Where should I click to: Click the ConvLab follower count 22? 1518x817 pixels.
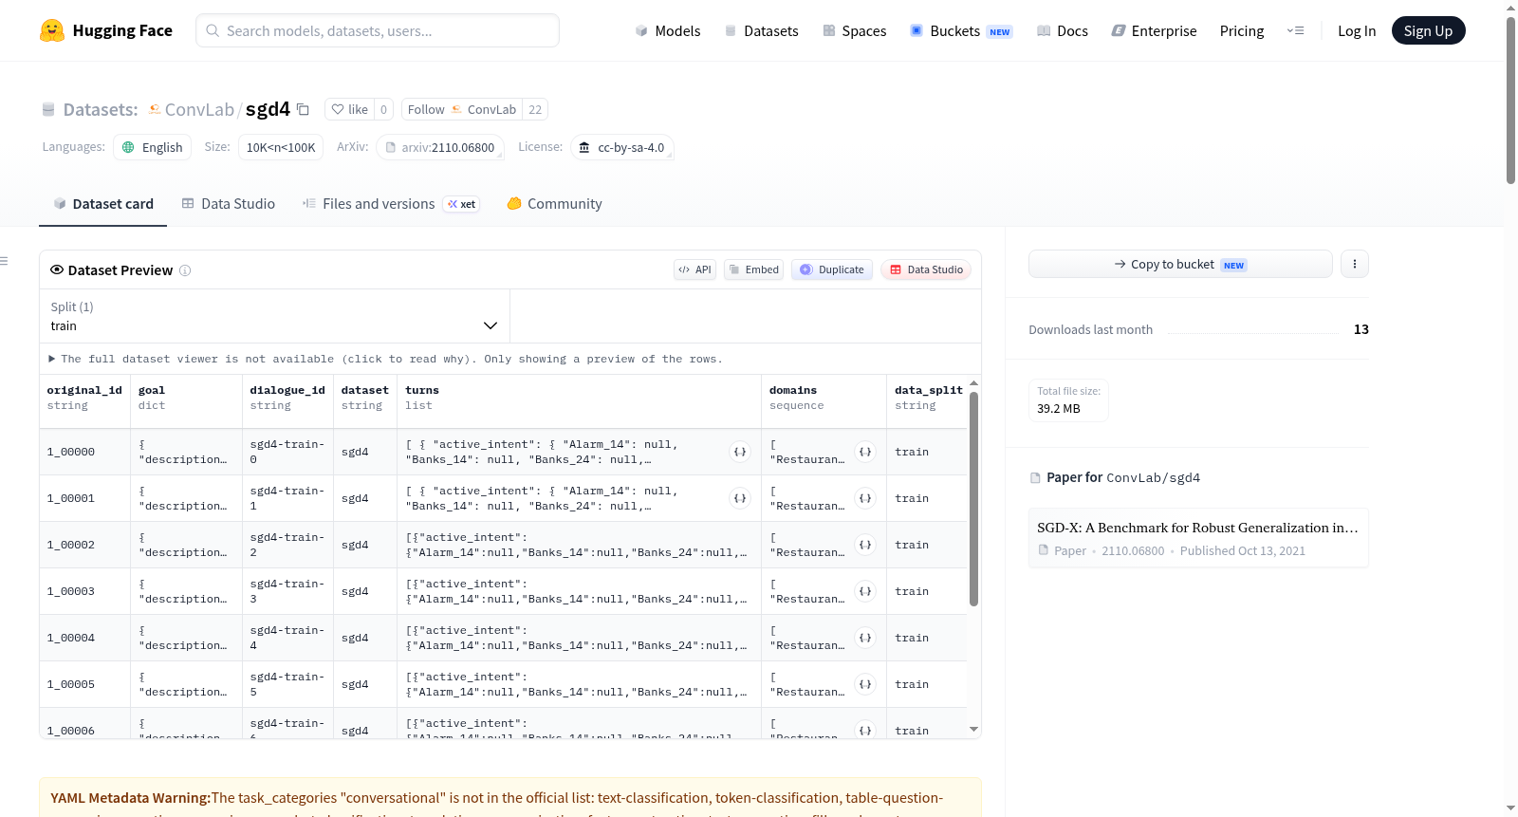pyautogui.click(x=535, y=109)
